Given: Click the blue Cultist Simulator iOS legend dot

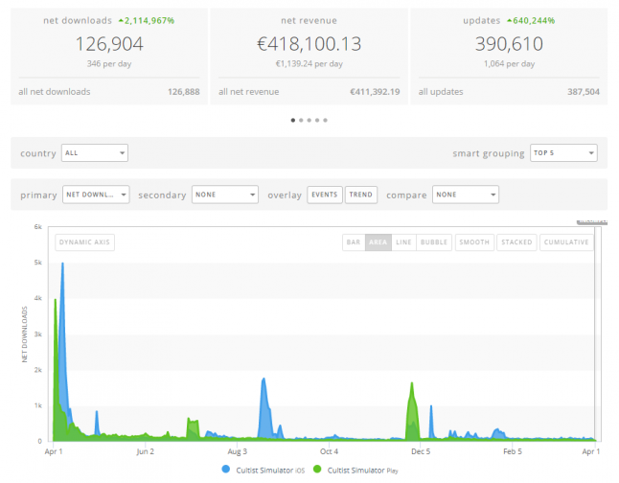Looking at the screenshot, I should point(227,470).
